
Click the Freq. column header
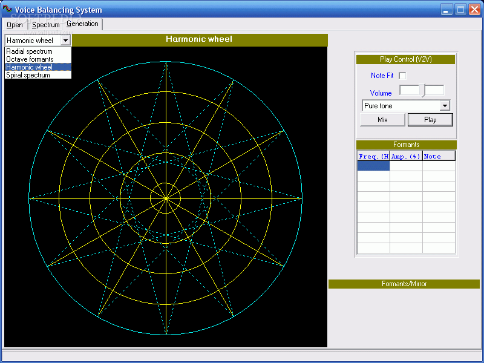click(x=373, y=156)
